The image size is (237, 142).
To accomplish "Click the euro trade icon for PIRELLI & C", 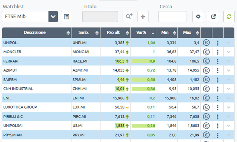I will click(206, 117).
